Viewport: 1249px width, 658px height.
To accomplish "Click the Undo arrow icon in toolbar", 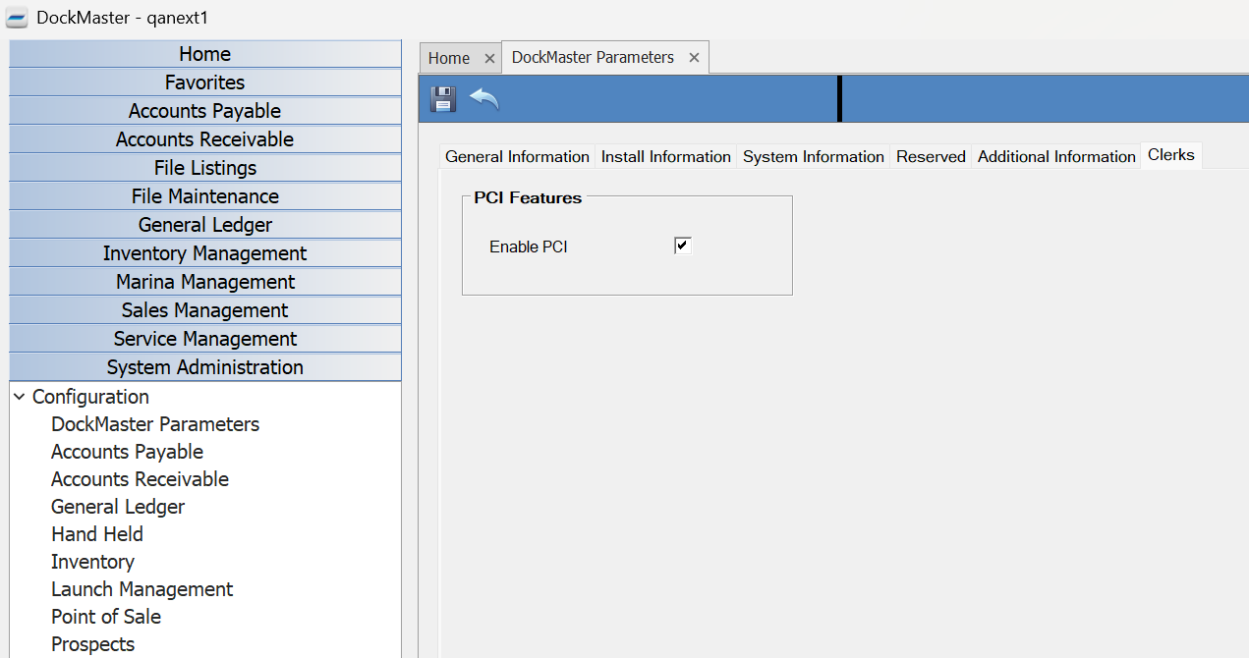I will coord(484,98).
